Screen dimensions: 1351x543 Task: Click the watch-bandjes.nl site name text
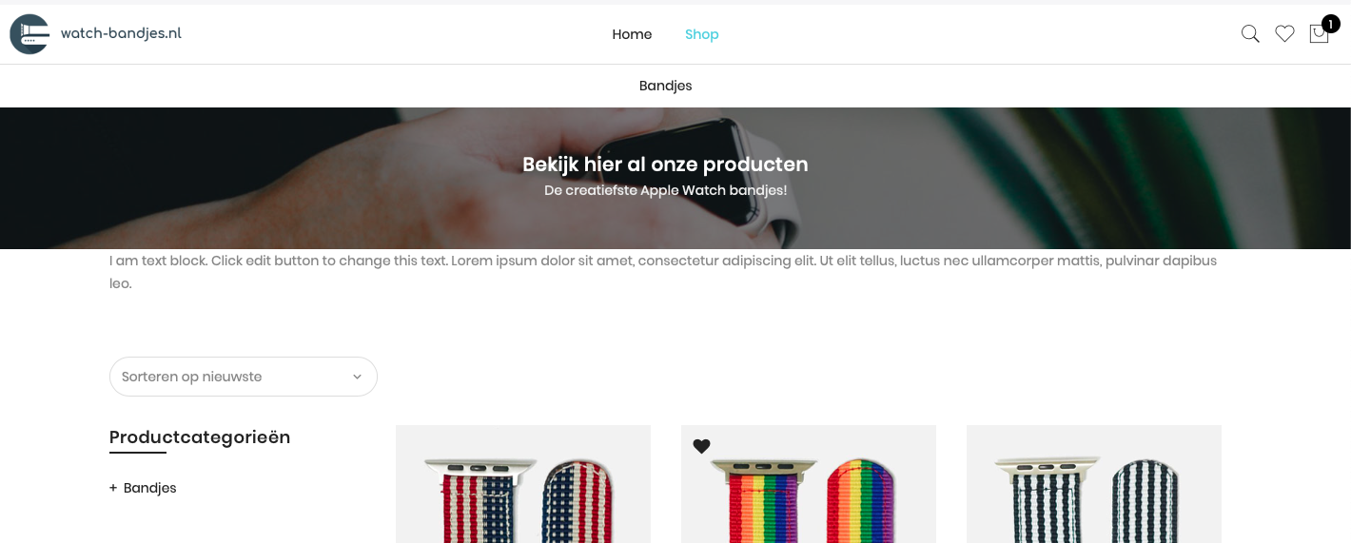[x=121, y=33]
